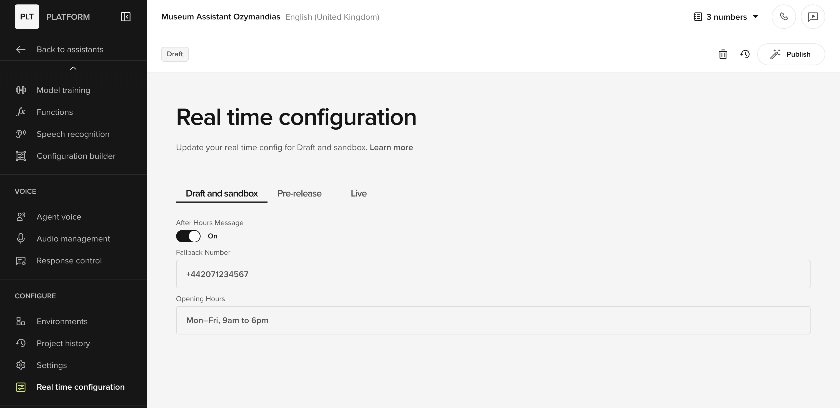The image size is (840, 408).
Task: Select the Speech recognition sidebar icon
Action: [x=21, y=134]
